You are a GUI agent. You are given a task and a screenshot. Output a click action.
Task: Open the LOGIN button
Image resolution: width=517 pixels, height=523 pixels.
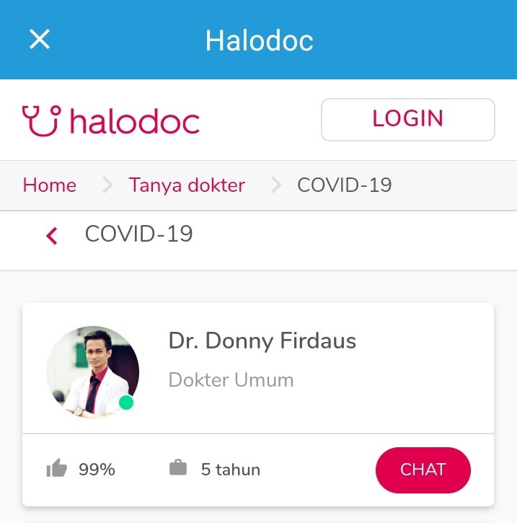(x=407, y=120)
